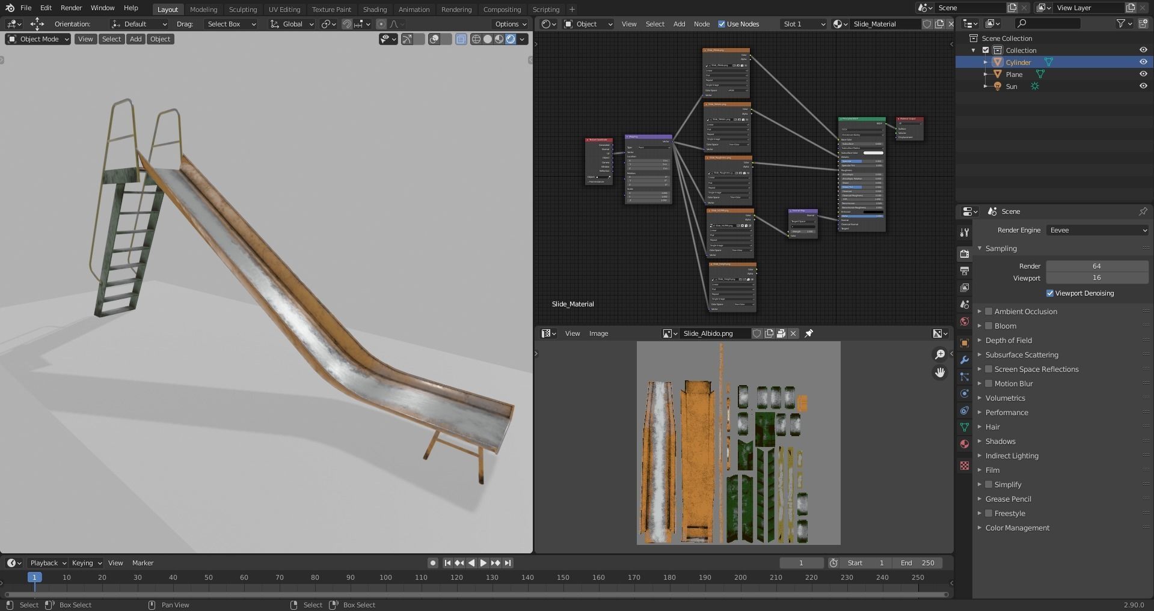Viewport: 1154px width, 611px height.
Task: Open the Material properties tab
Action: pos(965,444)
